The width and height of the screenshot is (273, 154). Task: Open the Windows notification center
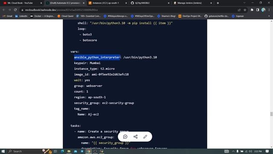[x=267, y=151]
